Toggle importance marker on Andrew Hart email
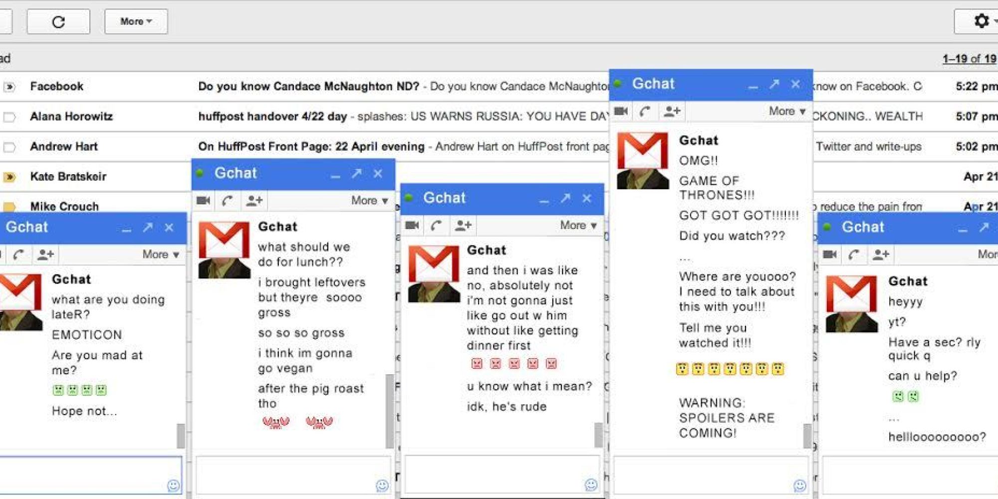The height and width of the screenshot is (499, 998). pos(9,147)
